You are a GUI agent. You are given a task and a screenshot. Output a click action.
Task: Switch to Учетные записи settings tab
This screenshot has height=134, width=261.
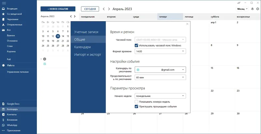pyautogui.click(x=88, y=32)
